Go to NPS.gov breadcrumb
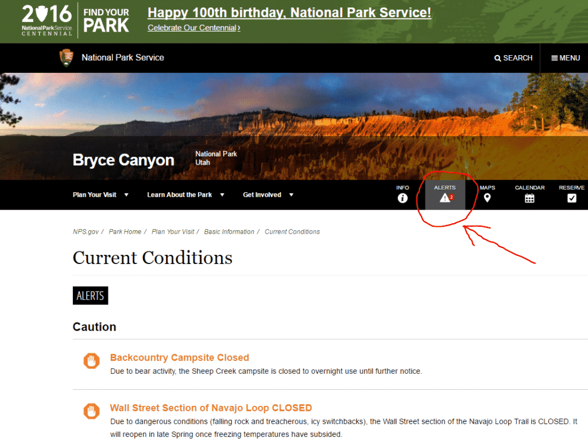This screenshot has height=446, width=588. (86, 232)
